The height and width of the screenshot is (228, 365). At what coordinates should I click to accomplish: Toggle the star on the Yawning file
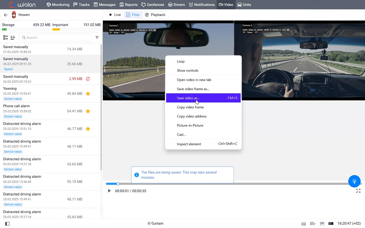point(88,94)
